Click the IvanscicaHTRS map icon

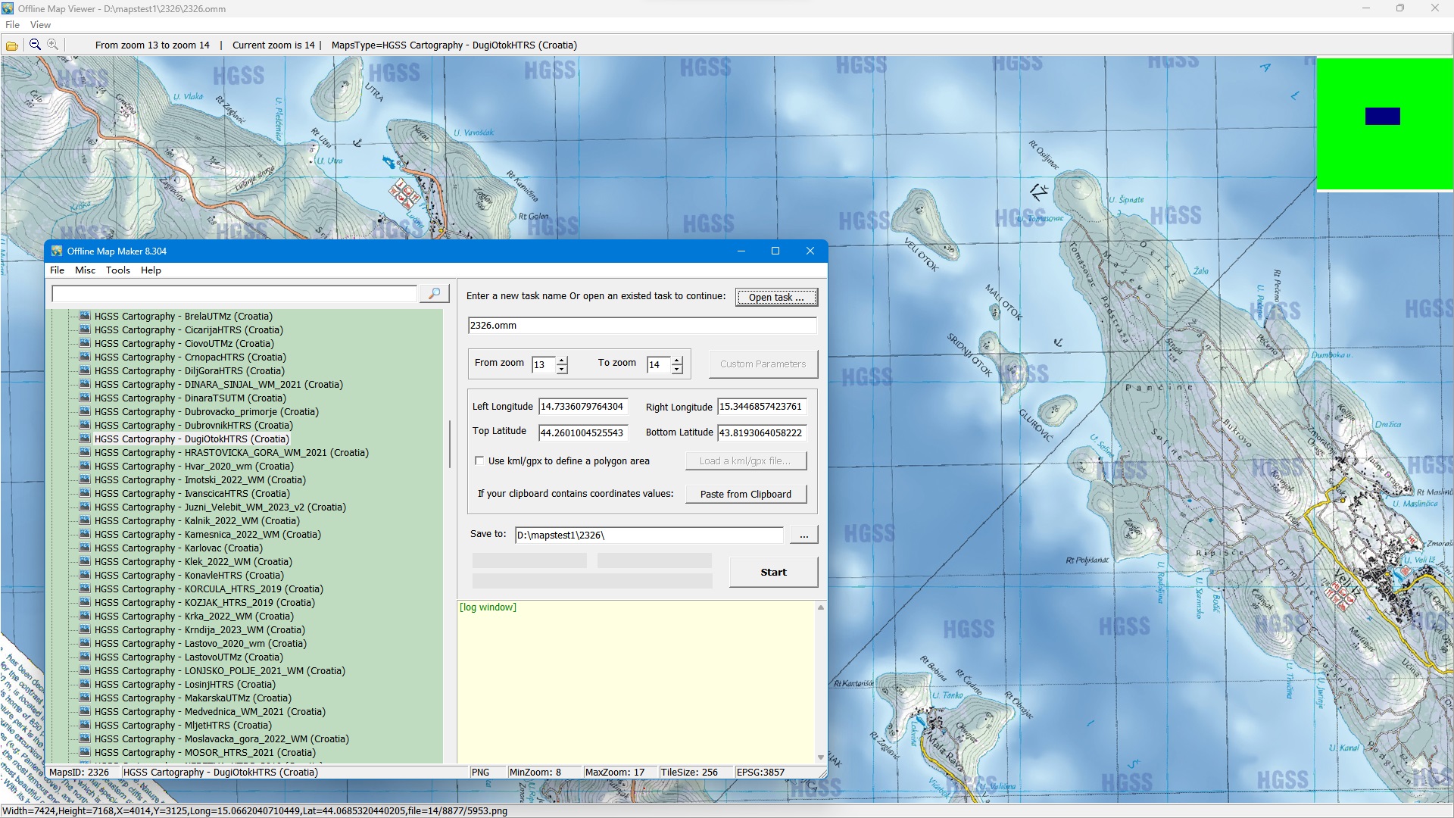coord(85,493)
